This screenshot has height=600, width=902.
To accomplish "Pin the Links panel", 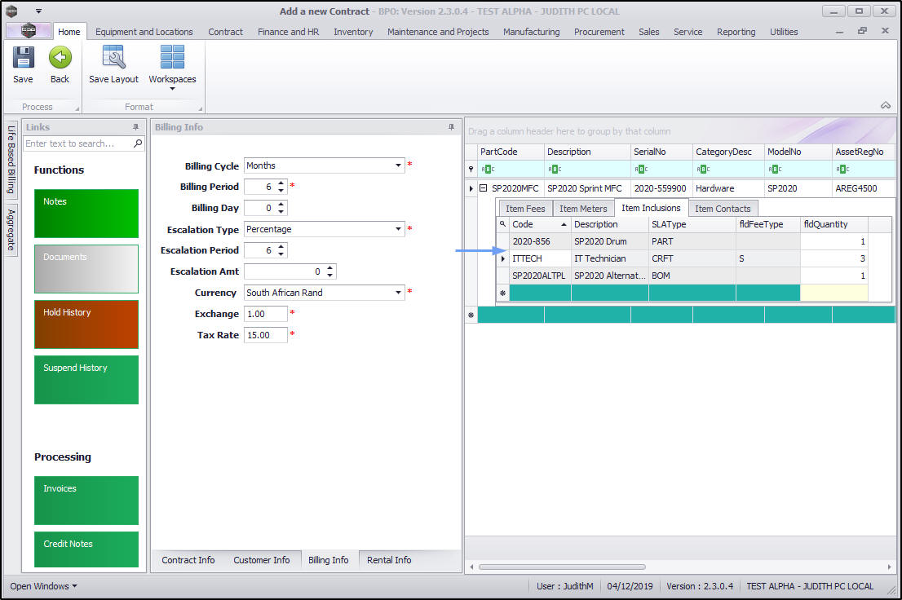I will click(135, 127).
